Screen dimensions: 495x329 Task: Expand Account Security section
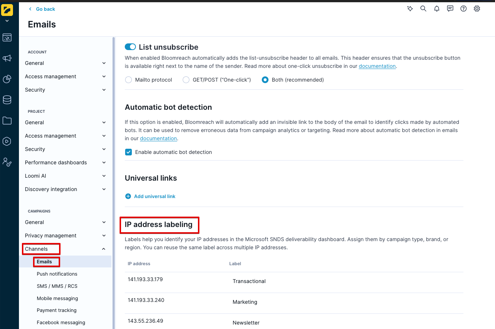point(65,90)
